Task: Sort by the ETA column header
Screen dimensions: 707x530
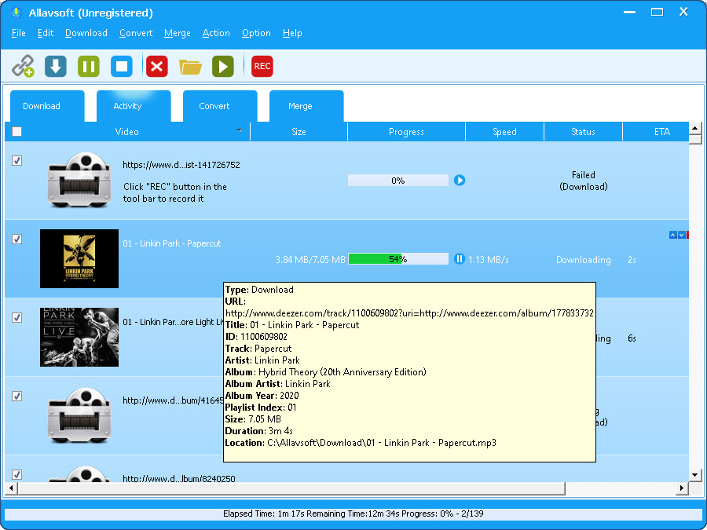Action: (x=656, y=132)
